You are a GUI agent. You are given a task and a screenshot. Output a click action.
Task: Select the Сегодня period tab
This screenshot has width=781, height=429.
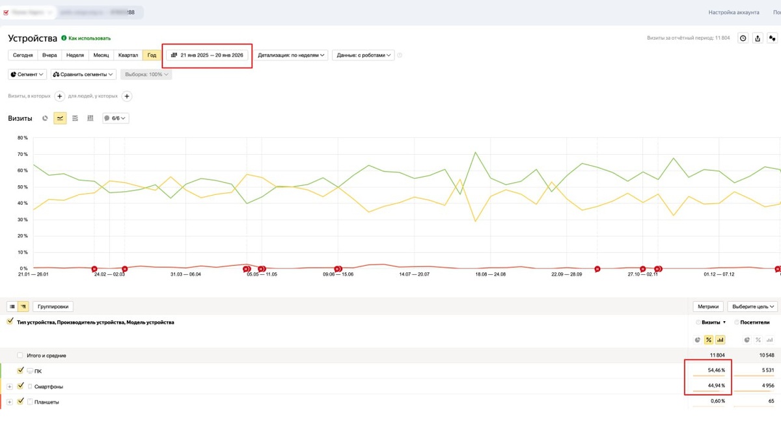23,55
